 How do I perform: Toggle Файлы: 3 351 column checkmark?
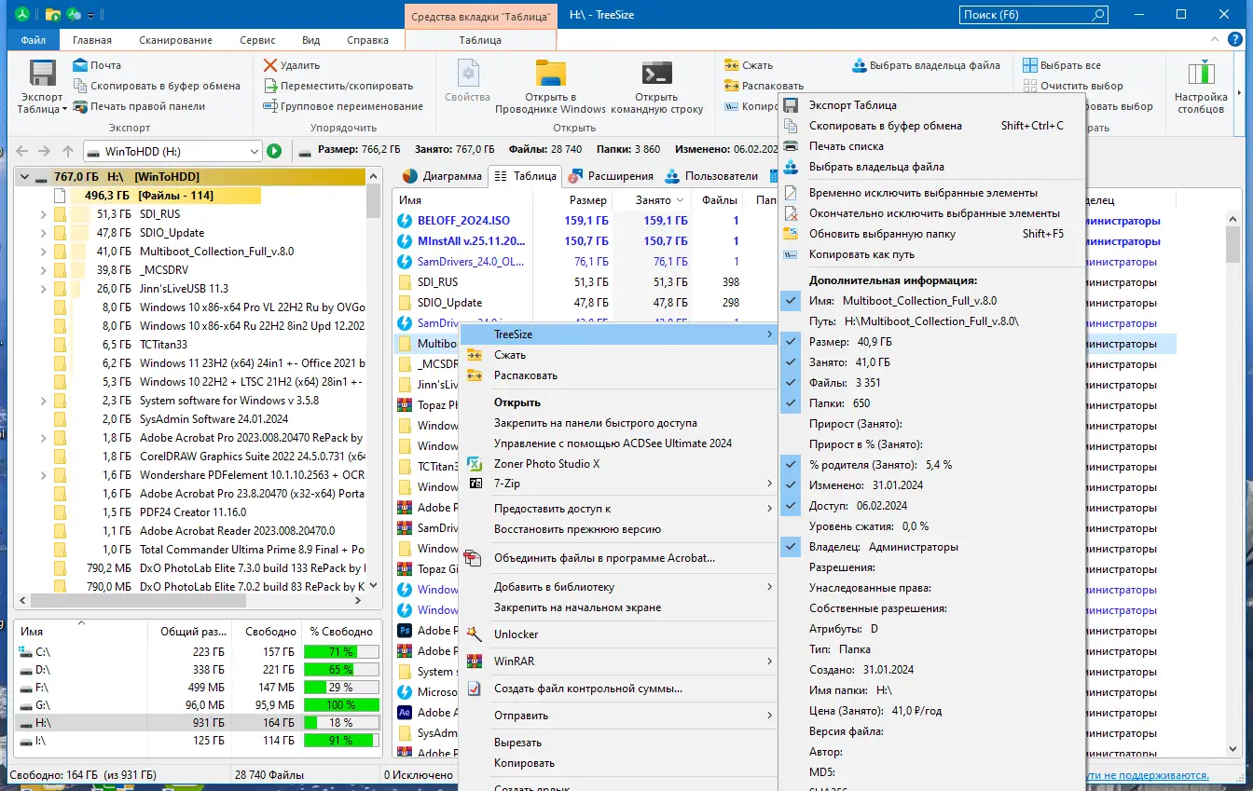coord(792,383)
